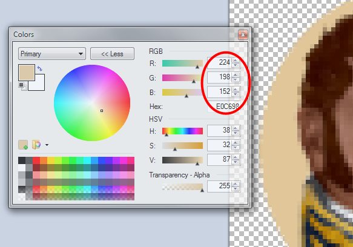
Task: Select the primary tan color swatch
Action: 27,73
